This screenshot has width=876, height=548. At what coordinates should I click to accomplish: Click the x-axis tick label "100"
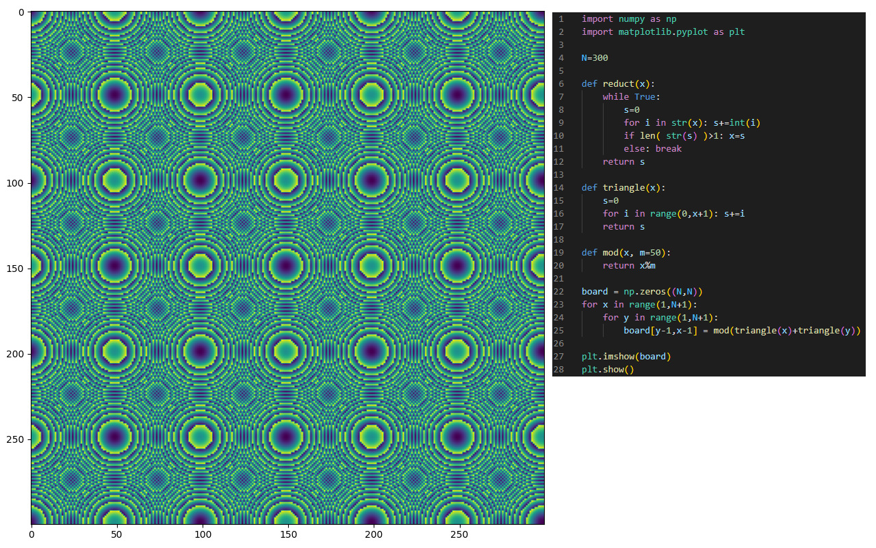click(x=203, y=535)
